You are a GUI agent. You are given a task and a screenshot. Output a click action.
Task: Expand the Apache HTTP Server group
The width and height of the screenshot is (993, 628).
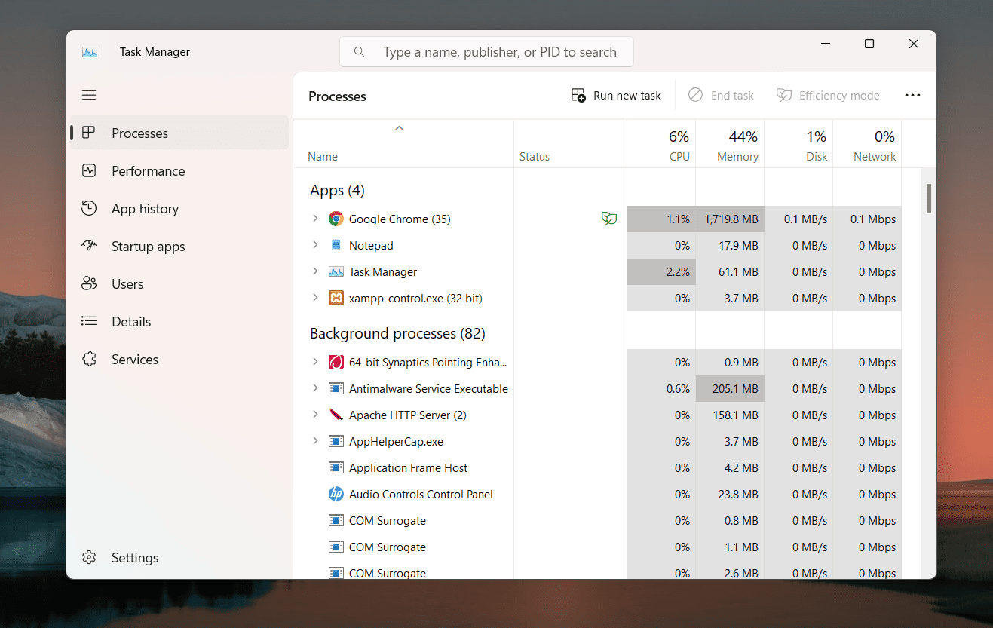pyautogui.click(x=315, y=415)
